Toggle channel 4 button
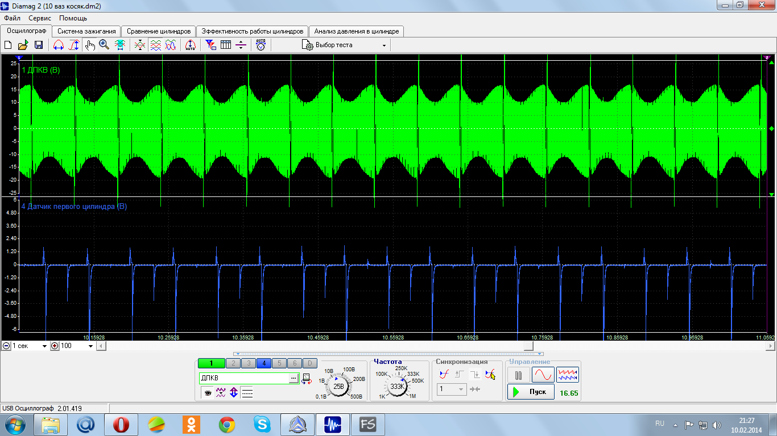Image resolution: width=777 pixels, height=436 pixels. [x=264, y=363]
